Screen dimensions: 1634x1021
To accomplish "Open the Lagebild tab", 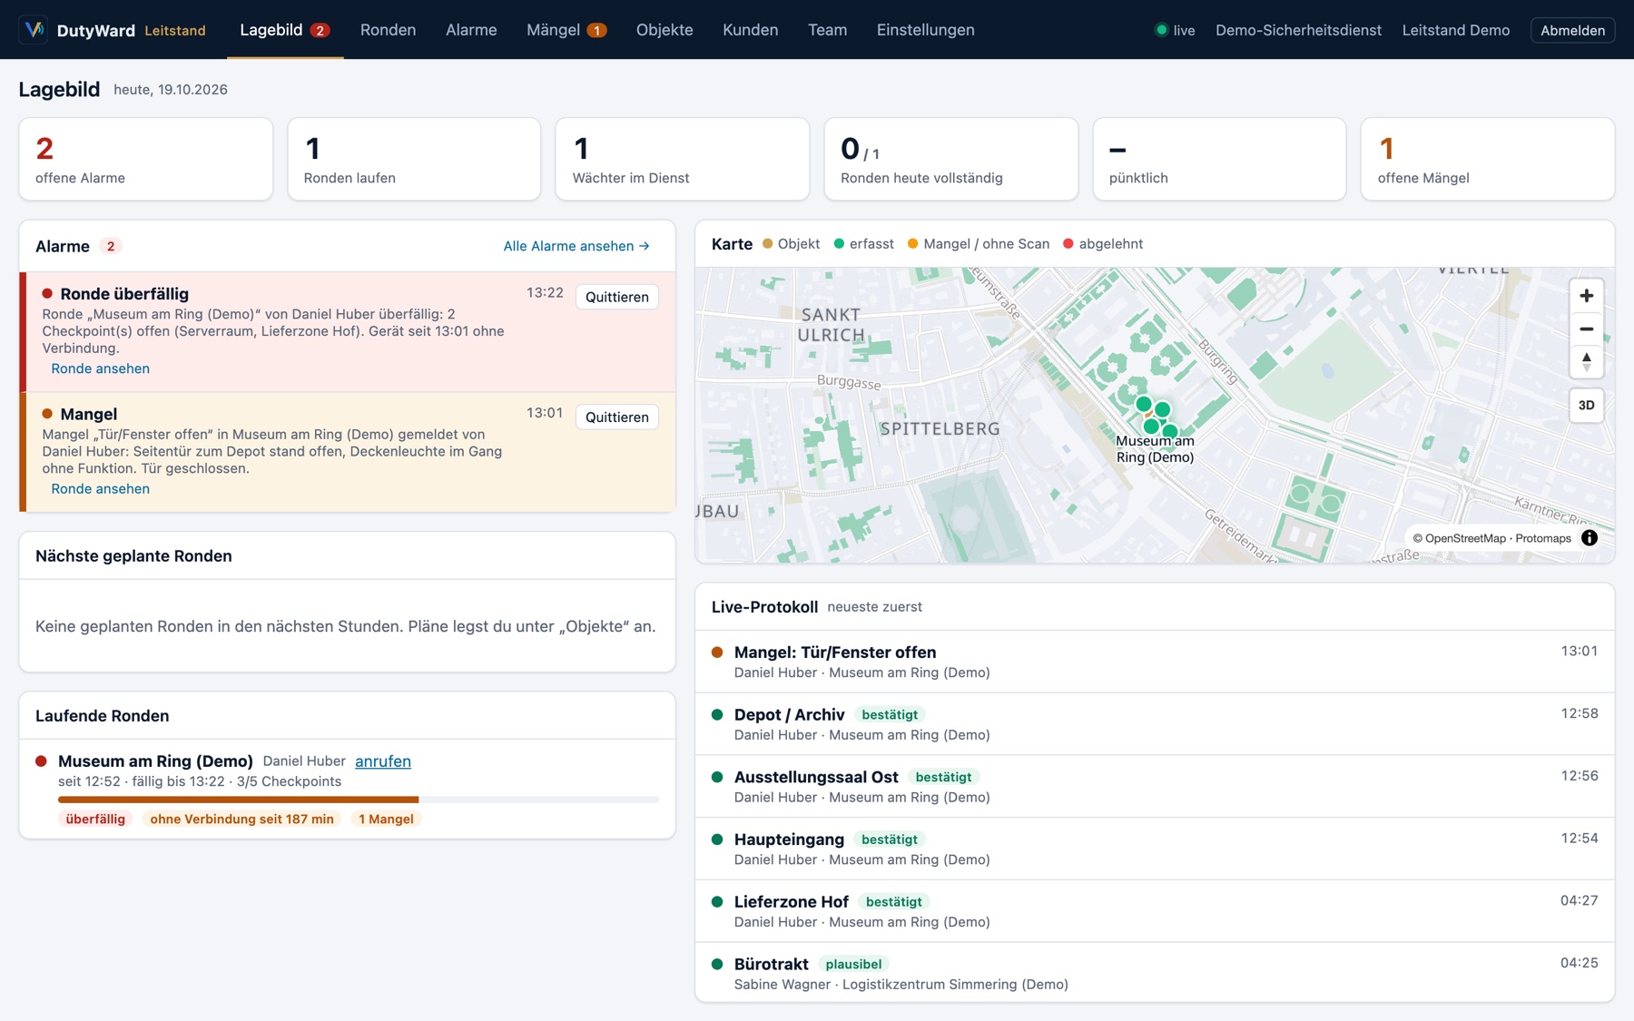I will (x=284, y=30).
